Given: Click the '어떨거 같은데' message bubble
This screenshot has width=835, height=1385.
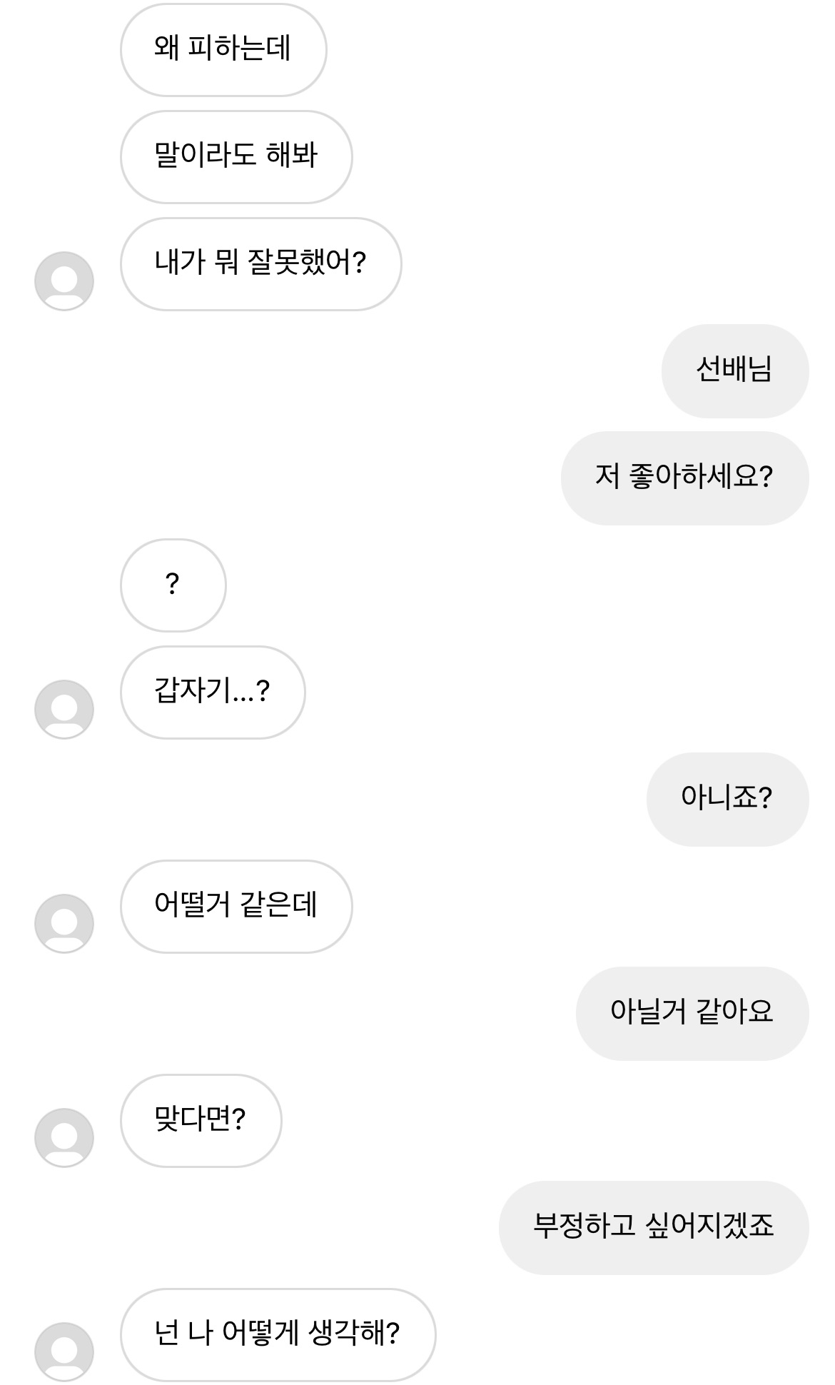Looking at the screenshot, I should 236,906.
